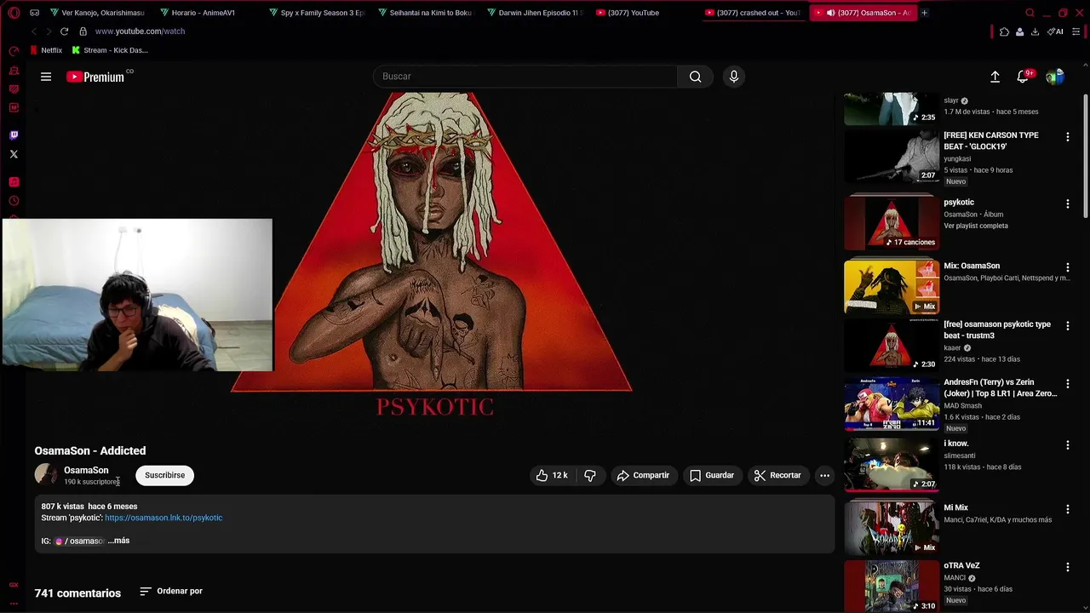The height and width of the screenshot is (613, 1090).
Task: Open AndresFn vs Zerin video thumbnail
Action: (892, 404)
